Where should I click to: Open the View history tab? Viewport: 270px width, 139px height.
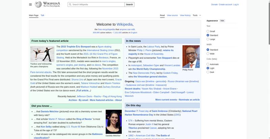pyautogui.click(x=185, y=15)
